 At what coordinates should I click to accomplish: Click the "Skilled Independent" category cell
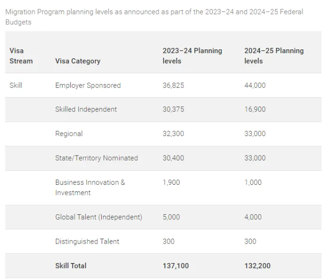86,109
